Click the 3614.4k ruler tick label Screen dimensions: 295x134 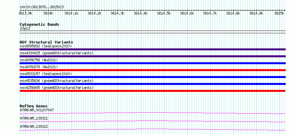[141, 13]
